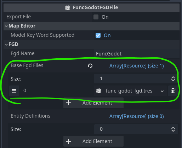
Task: Collapse the Map Editor section
Action: (6, 26)
